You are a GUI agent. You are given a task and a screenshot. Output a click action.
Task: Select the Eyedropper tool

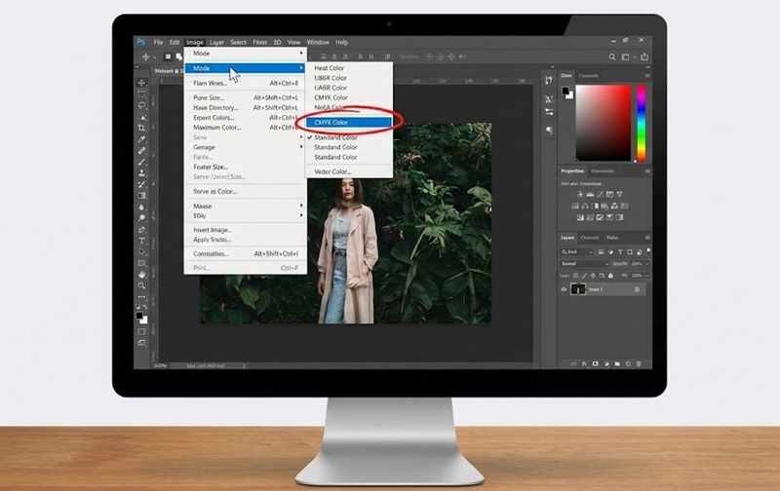coord(141,139)
